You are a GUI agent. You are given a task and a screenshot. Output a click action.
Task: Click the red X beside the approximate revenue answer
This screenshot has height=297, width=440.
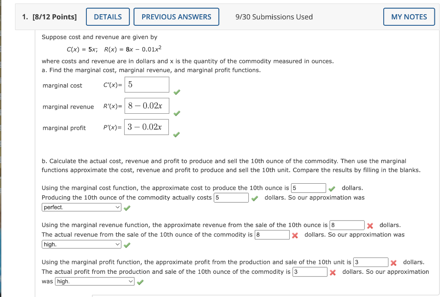370,225
